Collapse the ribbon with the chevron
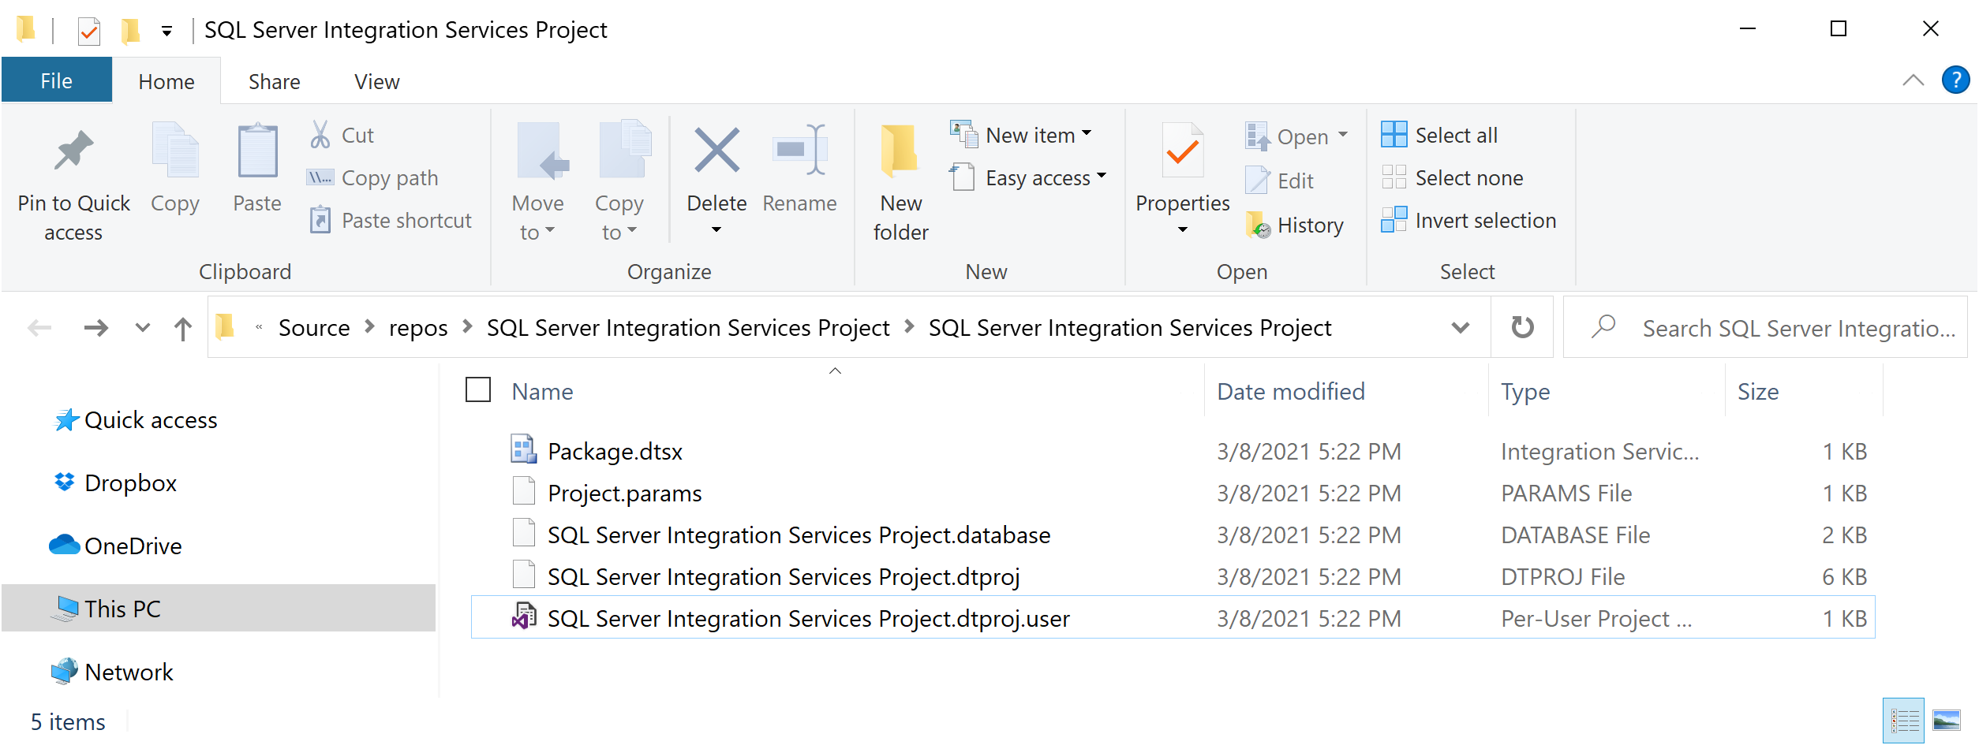Screen dimensions: 1979x745 pos(1913,80)
